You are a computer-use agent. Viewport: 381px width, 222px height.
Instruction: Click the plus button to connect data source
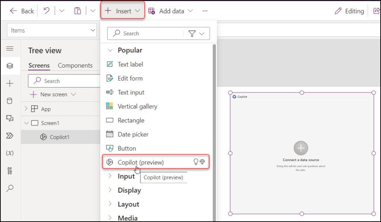point(301,148)
